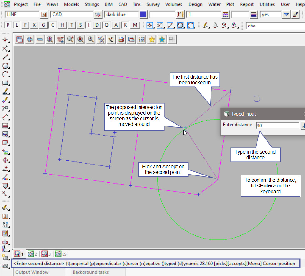
Task: Open the line style picker icon
Action: pyautogui.click(x=226, y=15)
